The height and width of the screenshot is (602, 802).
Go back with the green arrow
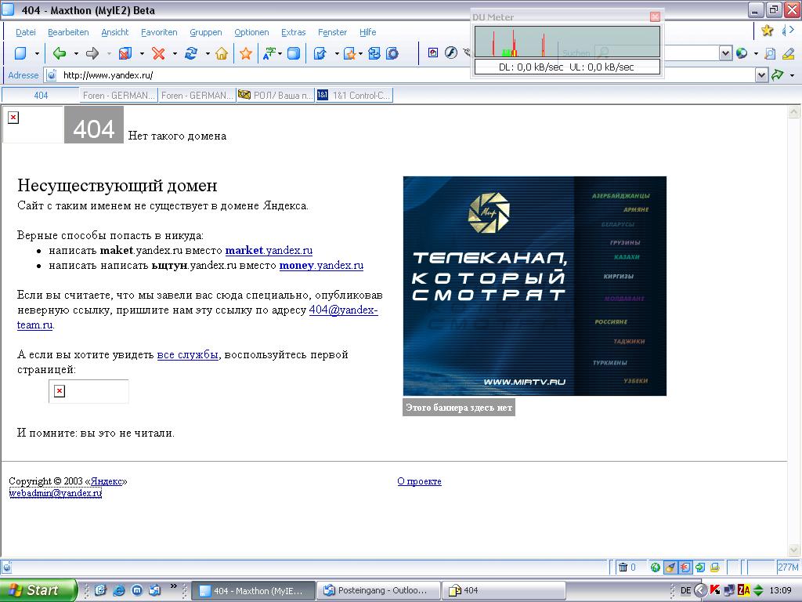point(60,53)
